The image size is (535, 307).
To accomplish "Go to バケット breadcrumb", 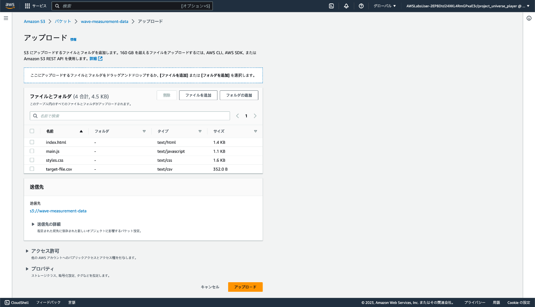I will (x=63, y=21).
